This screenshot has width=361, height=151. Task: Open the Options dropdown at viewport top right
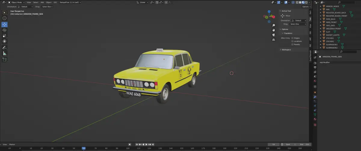[306, 7]
